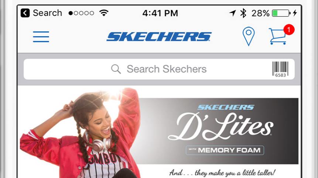
Task: Scan a product with the barcode icon
Action: point(280,69)
